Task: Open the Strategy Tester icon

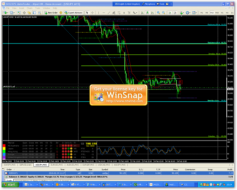Action: coord(39,13)
